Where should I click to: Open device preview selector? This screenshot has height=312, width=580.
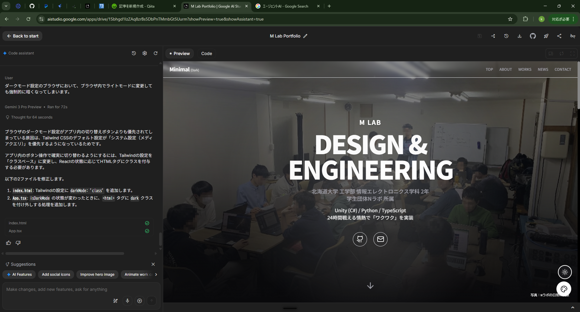551,54
